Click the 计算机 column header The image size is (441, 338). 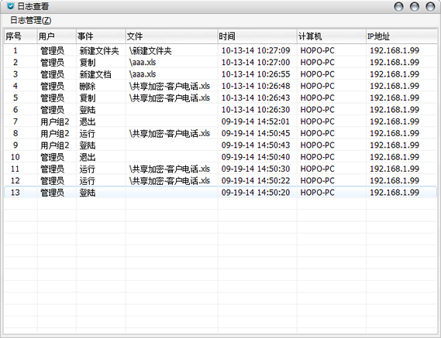332,36
